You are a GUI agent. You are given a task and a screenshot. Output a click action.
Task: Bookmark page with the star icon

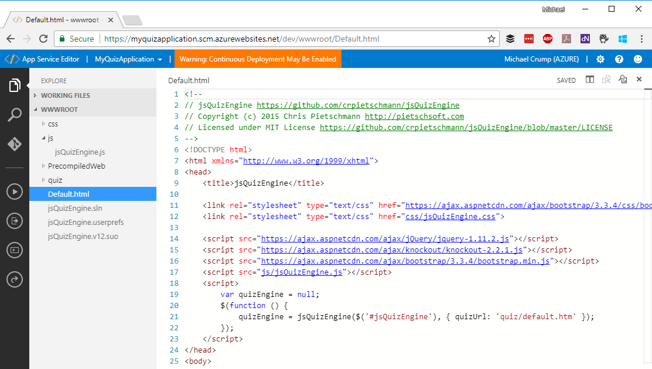[491, 39]
